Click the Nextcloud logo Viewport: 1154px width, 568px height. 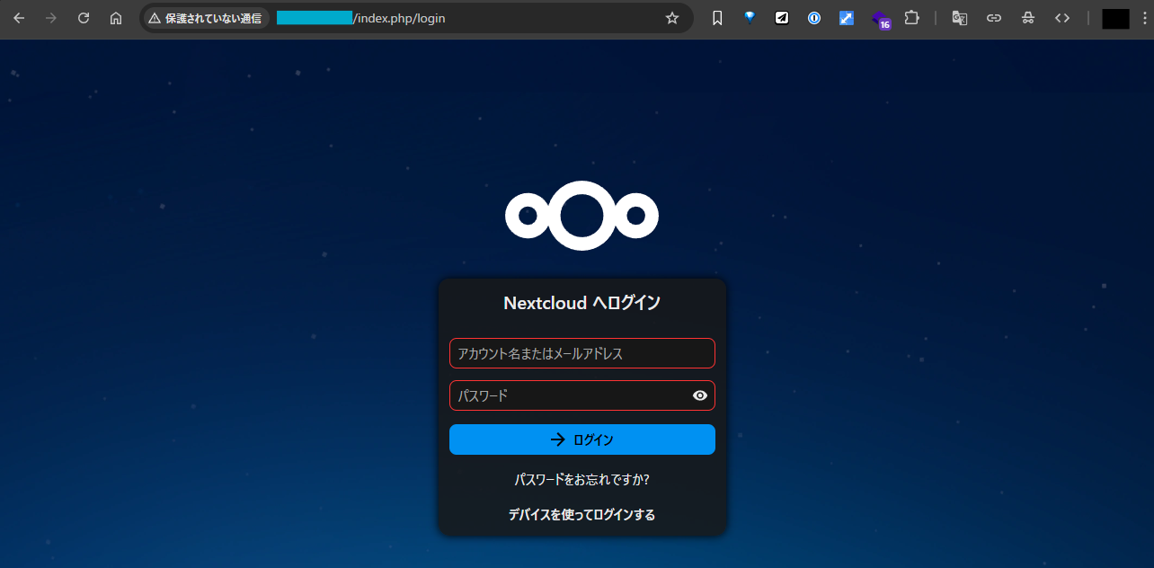point(582,216)
